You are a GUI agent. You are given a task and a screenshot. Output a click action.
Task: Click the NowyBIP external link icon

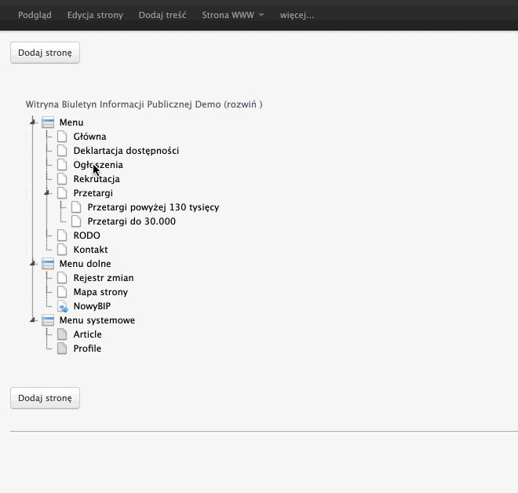62,306
